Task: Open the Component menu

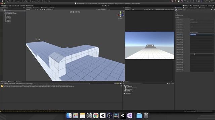Action: 33,1
